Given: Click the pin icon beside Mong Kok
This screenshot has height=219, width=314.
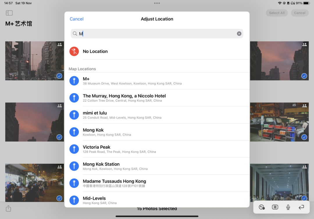Looking at the screenshot, I should point(74,132).
